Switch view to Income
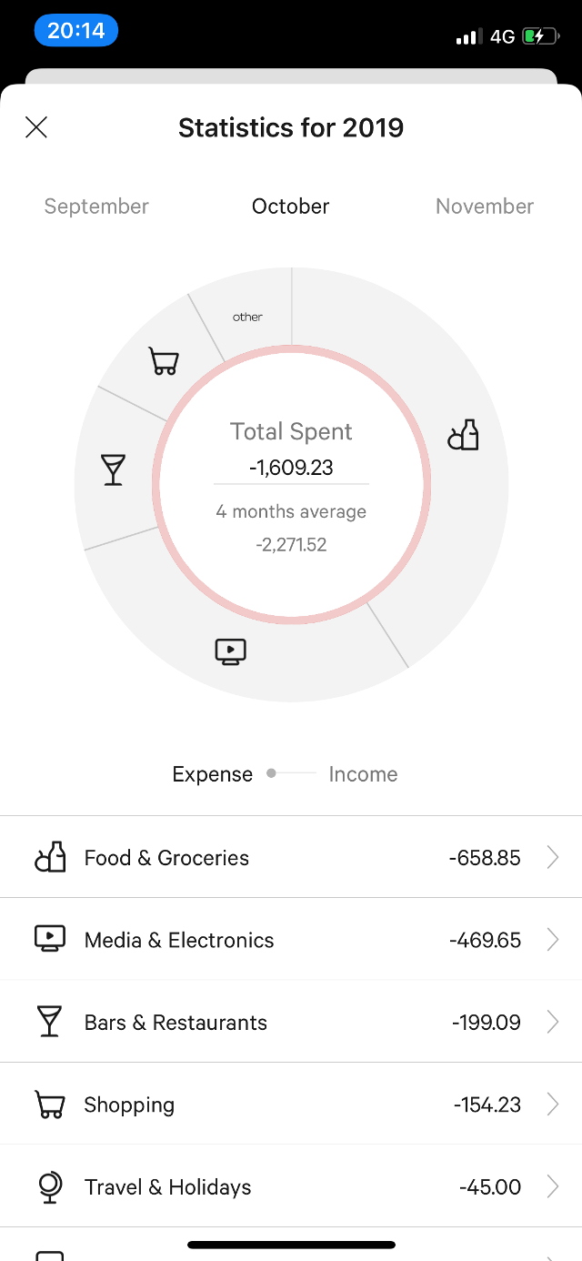This screenshot has width=582, height=1261. point(363,774)
